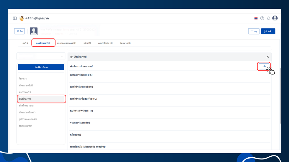Select นัดหมายครั้งหน้า in the side list
The image size is (289, 162).
tap(27, 112)
